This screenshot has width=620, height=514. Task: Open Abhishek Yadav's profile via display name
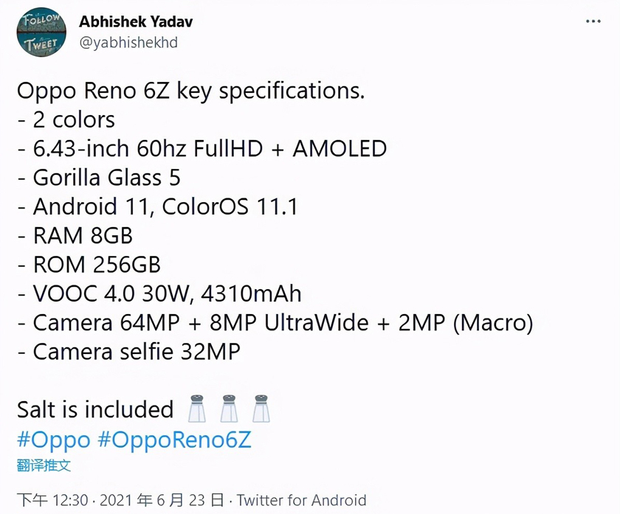[136, 21]
